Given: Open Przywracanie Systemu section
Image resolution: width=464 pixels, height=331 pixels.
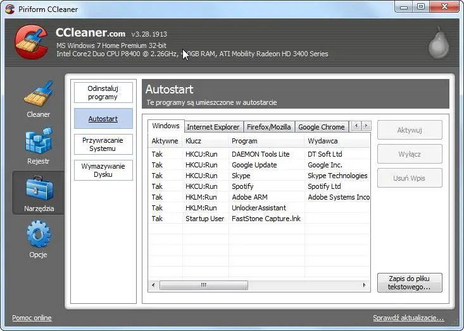Looking at the screenshot, I should [103, 144].
